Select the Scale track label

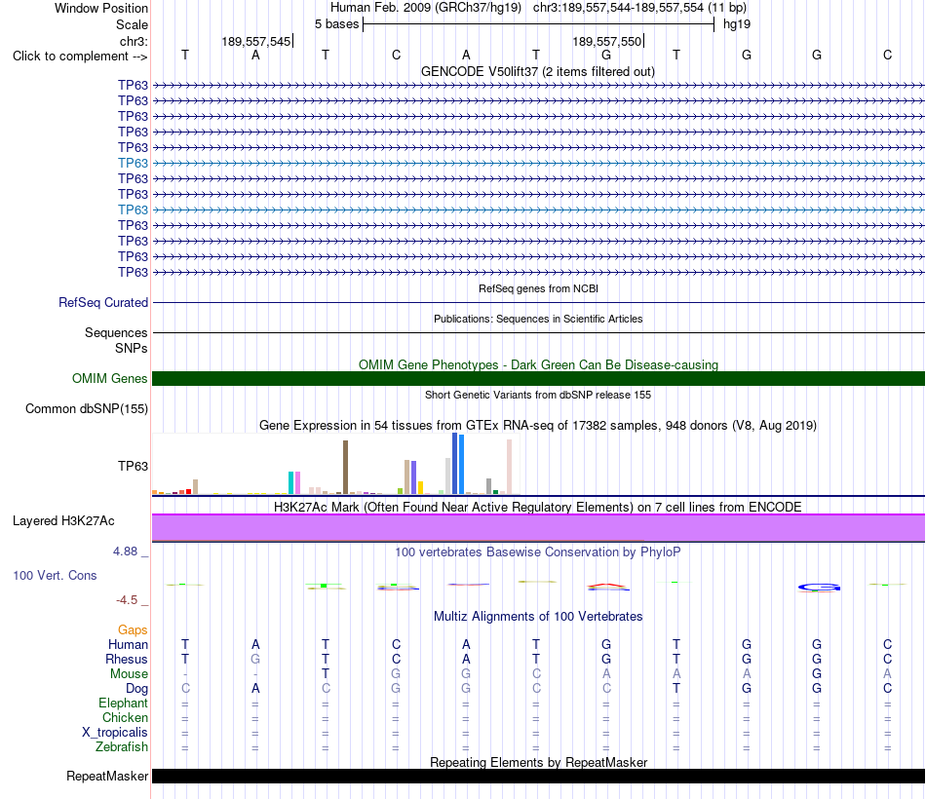pos(132,24)
